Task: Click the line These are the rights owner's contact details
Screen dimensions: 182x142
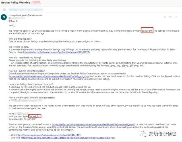Action: click(32, 98)
